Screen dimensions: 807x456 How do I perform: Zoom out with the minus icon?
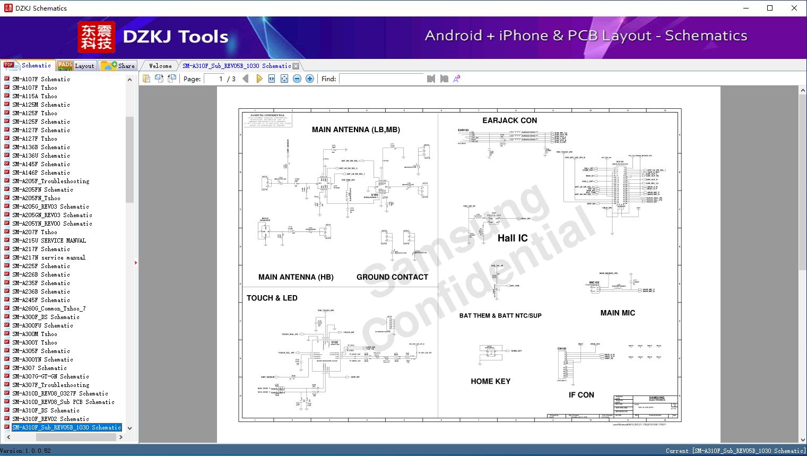click(x=297, y=79)
